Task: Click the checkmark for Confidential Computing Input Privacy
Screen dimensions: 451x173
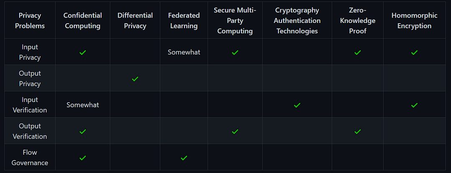Action: [x=83, y=52]
